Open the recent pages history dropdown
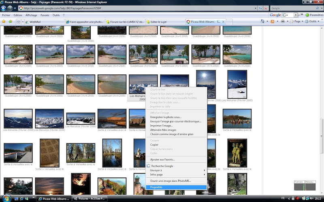The height and width of the screenshot is (202, 324). (x=15, y=8)
